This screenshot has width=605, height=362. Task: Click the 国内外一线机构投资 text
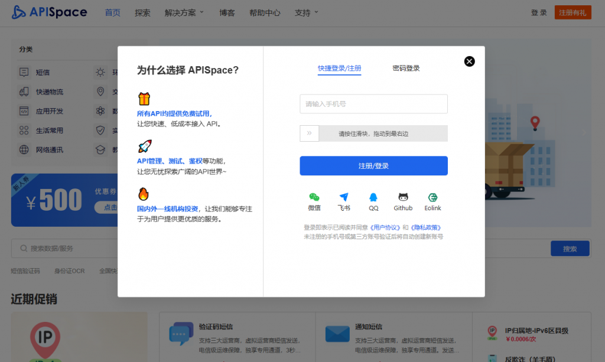[x=167, y=209]
